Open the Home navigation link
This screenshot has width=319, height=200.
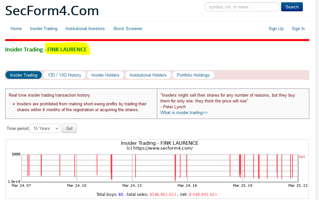(16, 29)
